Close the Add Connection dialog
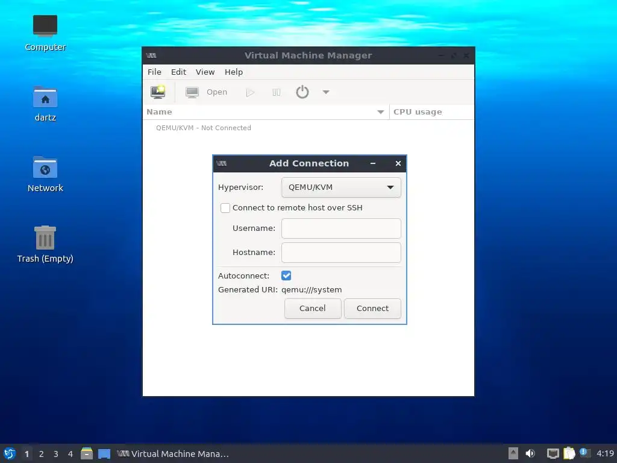Screen dimensions: 617x463 (398, 163)
